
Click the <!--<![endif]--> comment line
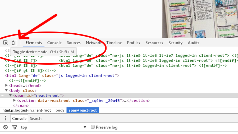tap(27, 81)
